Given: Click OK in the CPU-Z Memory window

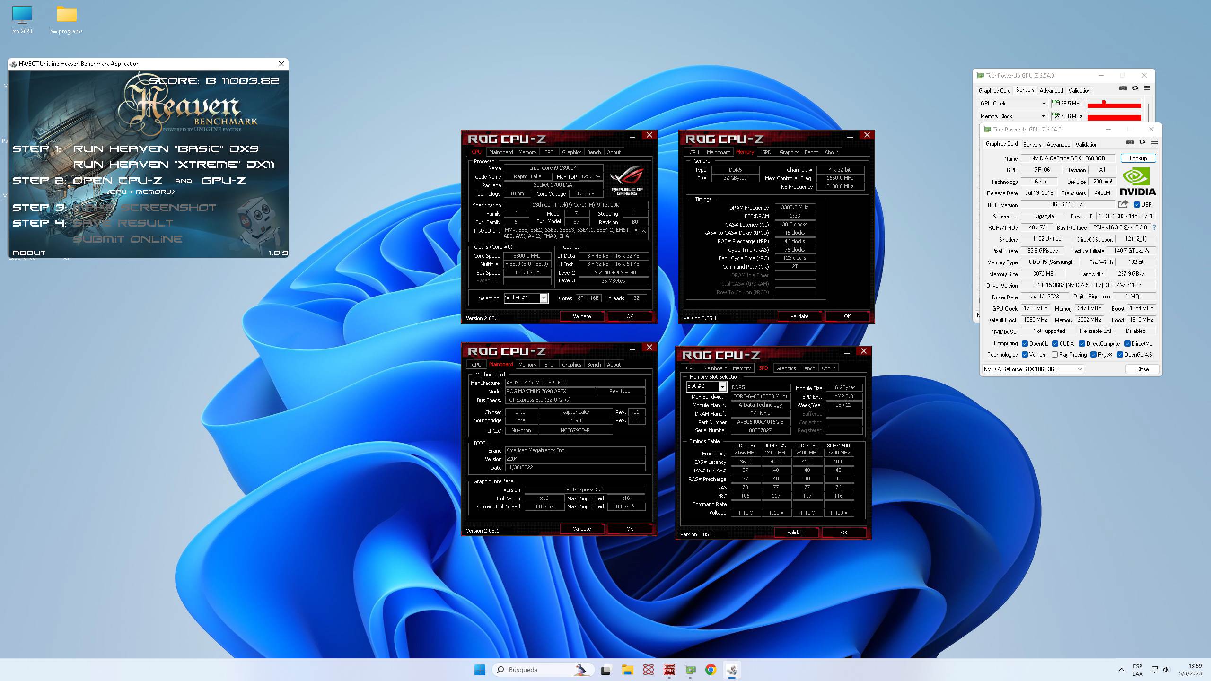Looking at the screenshot, I should (x=847, y=316).
